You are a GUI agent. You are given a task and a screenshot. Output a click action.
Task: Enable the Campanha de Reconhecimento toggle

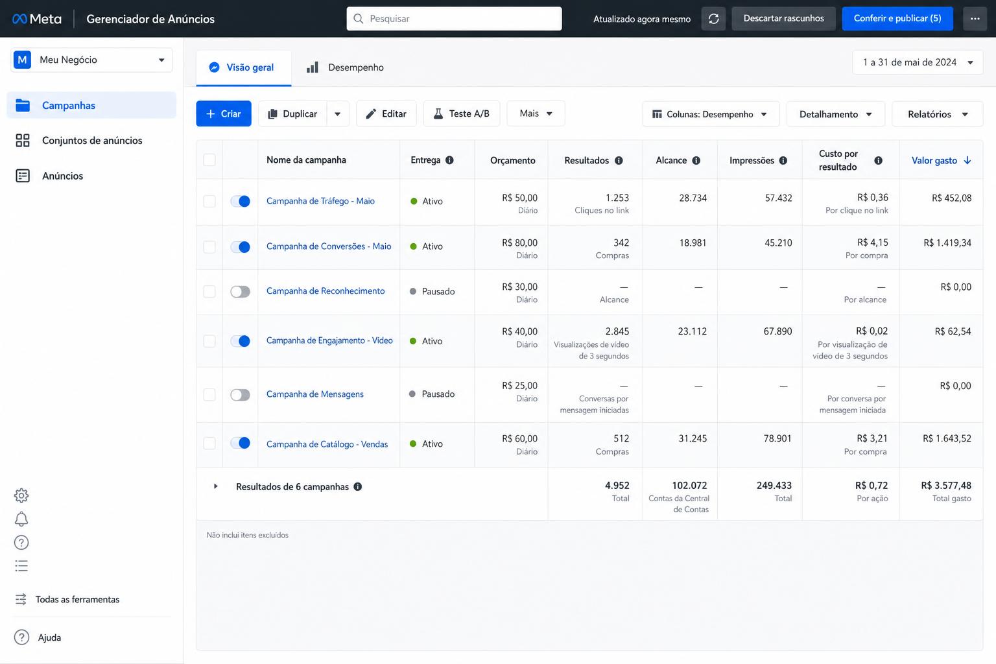240,292
